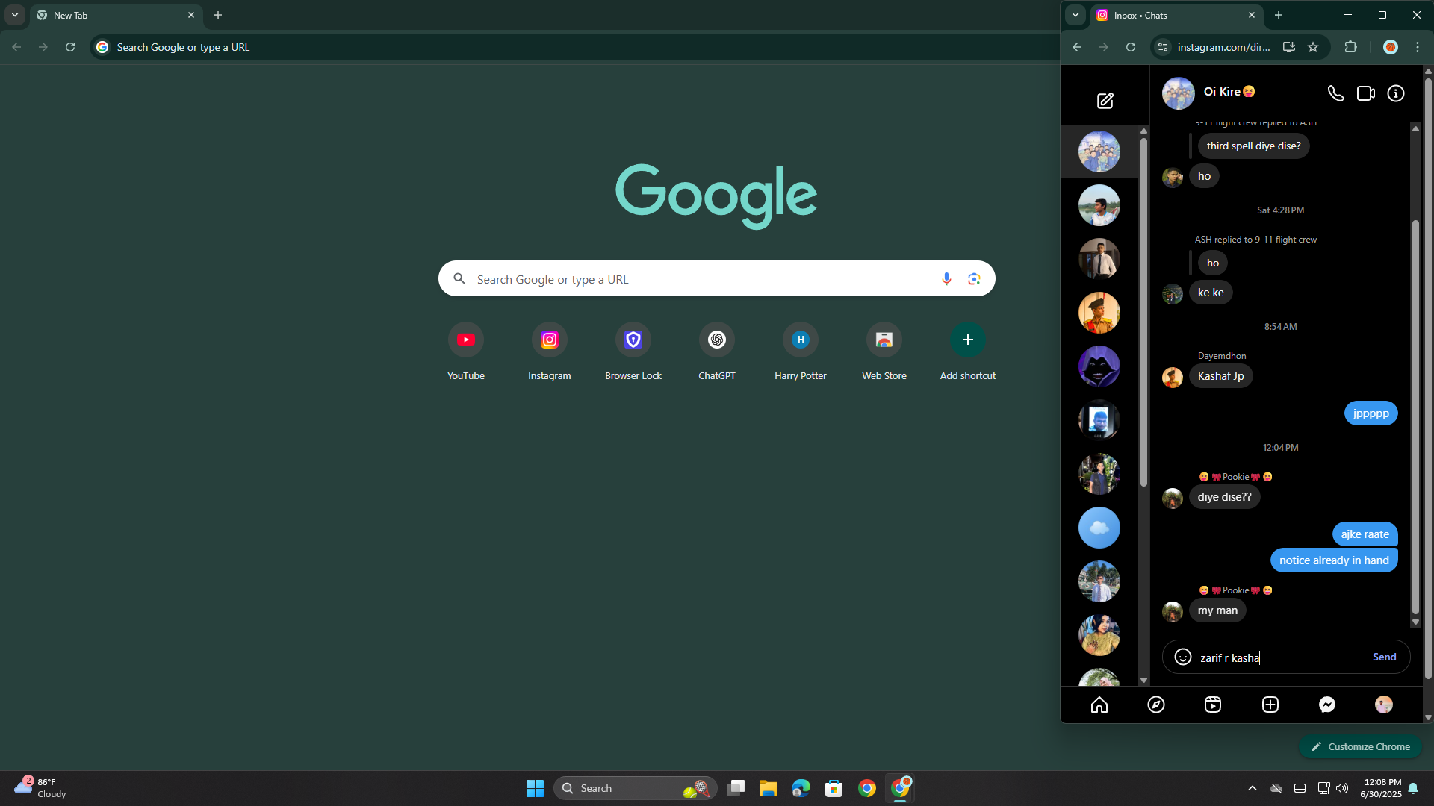
Task: Open the Web Store shortcut
Action: click(x=884, y=352)
